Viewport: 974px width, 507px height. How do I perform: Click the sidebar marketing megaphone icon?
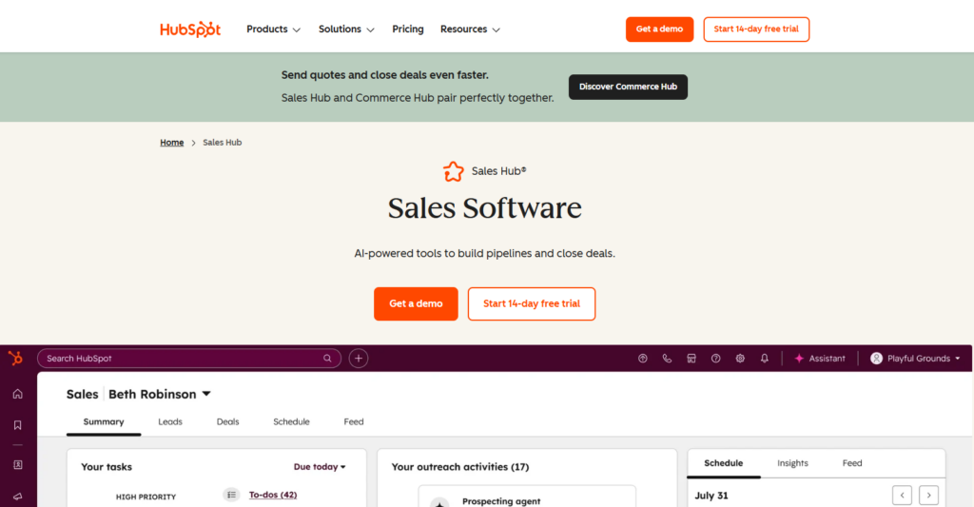click(17, 497)
